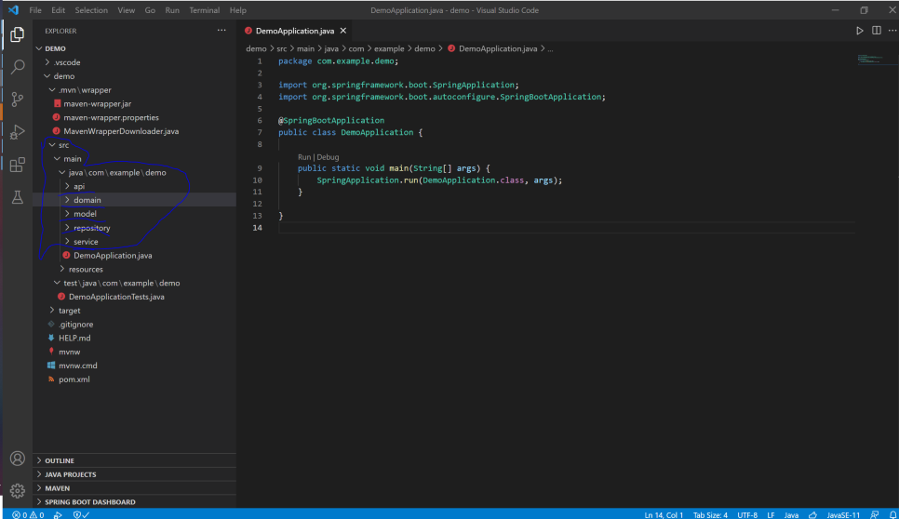Open the .gitignore file
The width and height of the screenshot is (899, 519).
click(x=75, y=325)
